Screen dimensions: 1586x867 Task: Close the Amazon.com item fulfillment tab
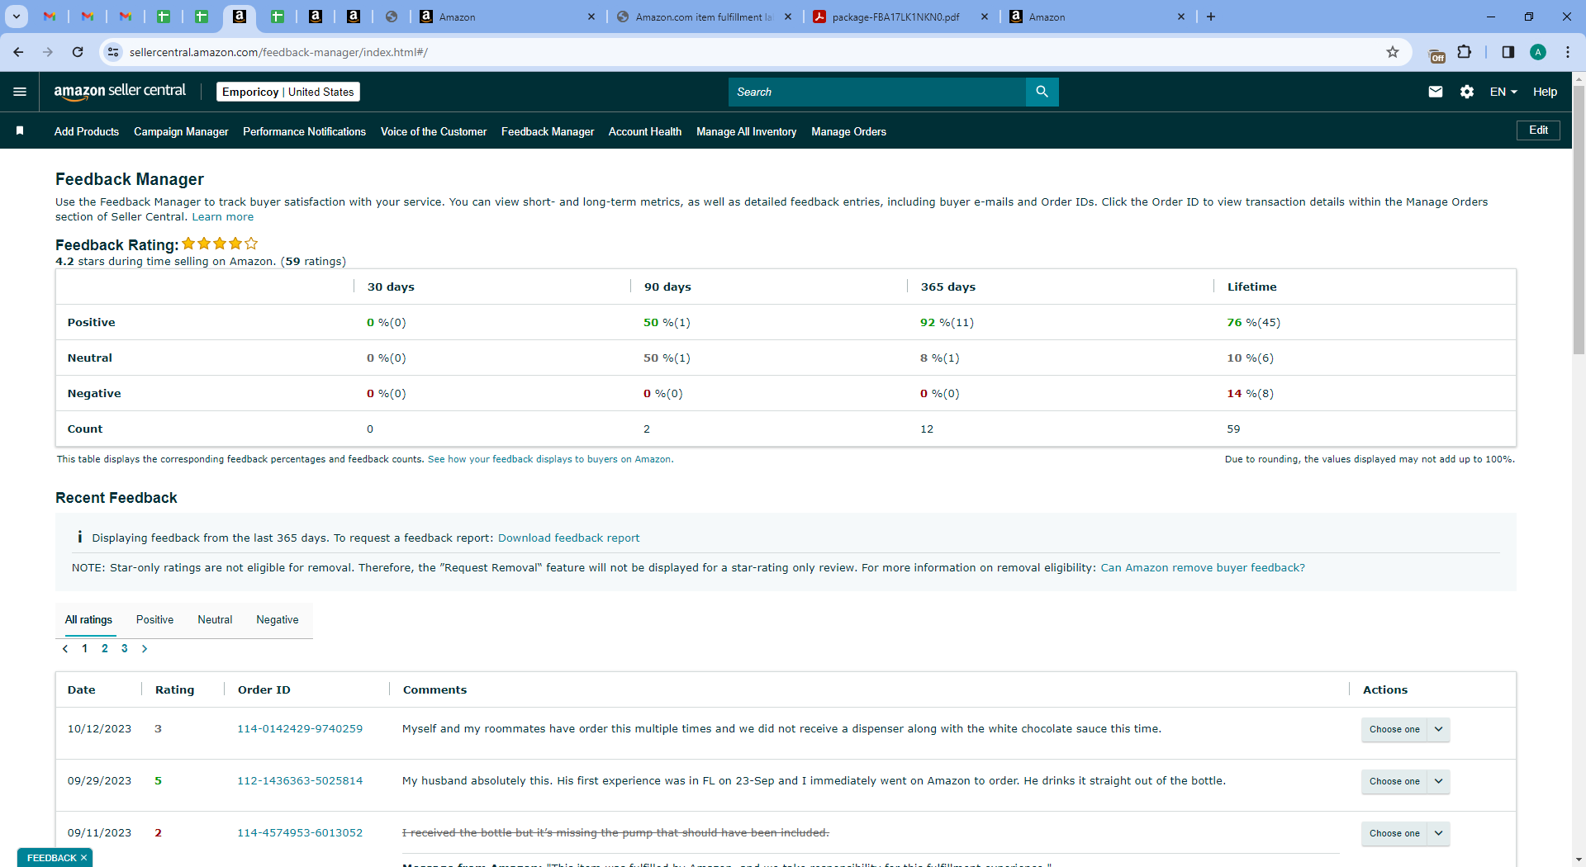click(x=788, y=17)
